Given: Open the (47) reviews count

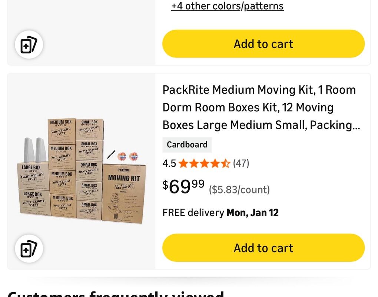Looking at the screenshot, I should pos(241,163).
